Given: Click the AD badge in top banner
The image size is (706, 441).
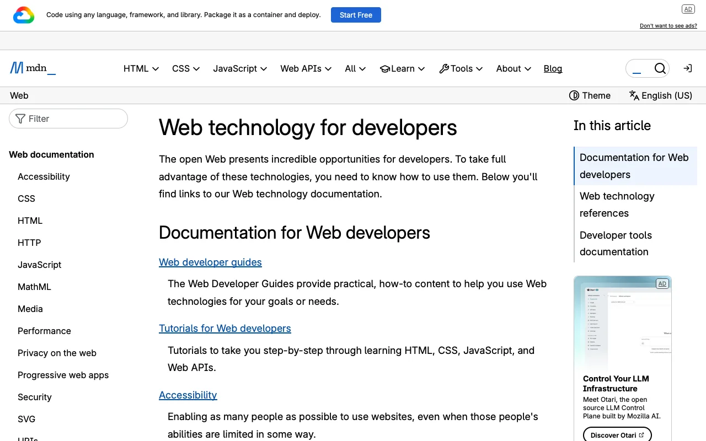Looking at the screenshot, I should tap(688, 9).
